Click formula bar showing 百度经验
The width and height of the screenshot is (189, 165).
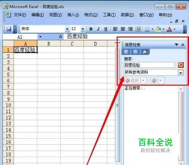tap(90, 37)
